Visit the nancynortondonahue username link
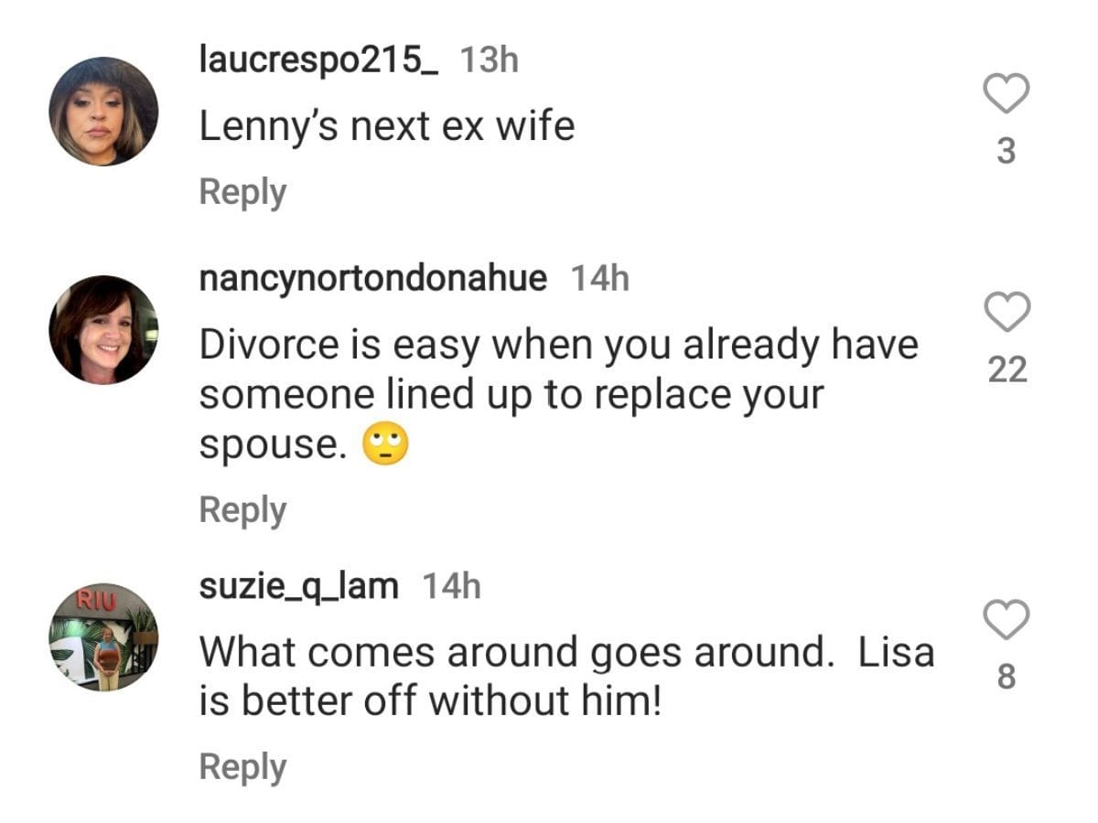 (373, 278)
